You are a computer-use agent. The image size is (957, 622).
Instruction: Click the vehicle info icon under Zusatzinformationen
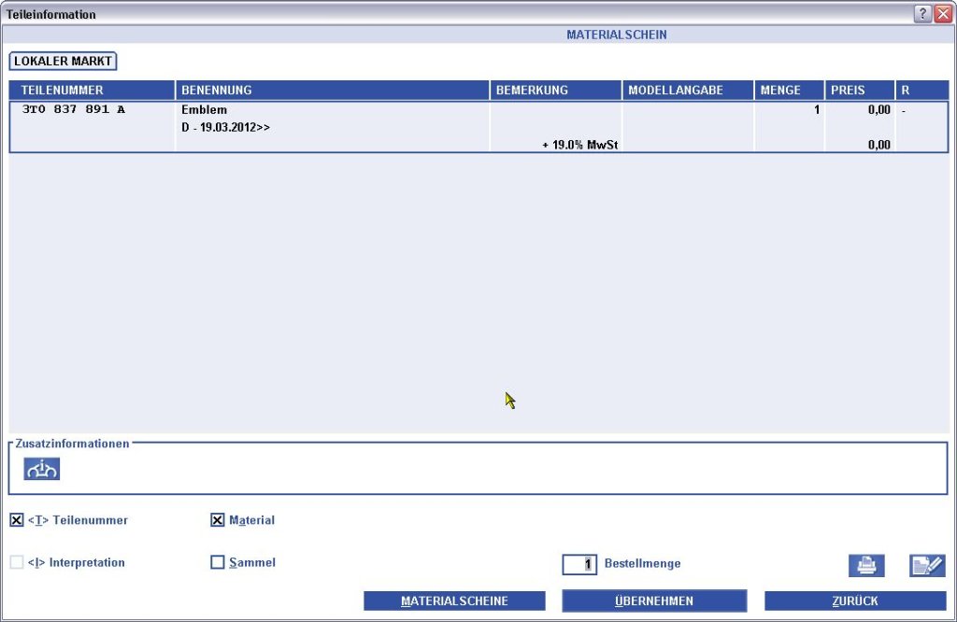point(41,470)
